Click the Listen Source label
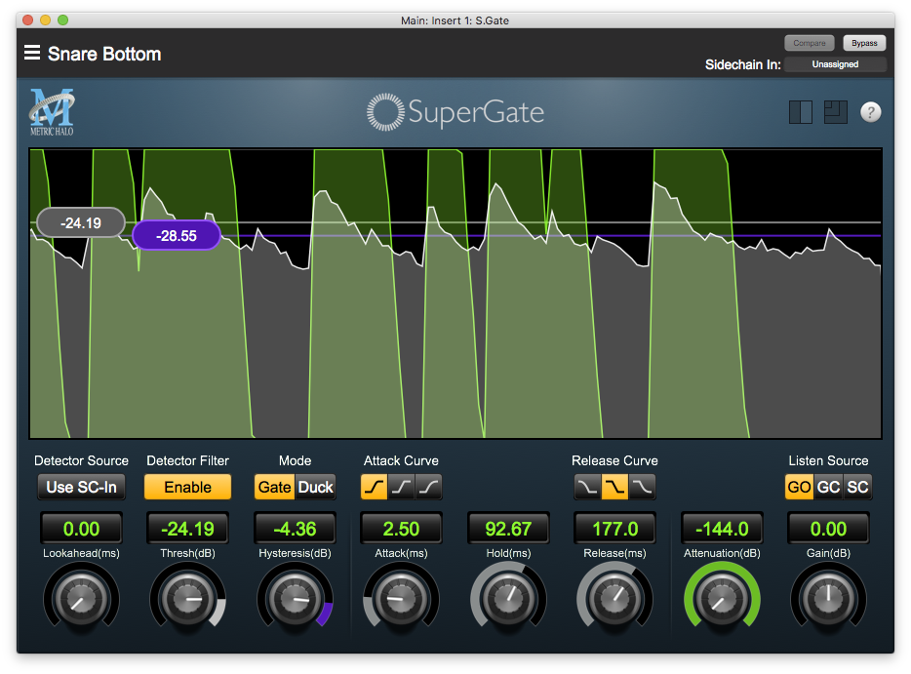Viewport: 911px width, 674px height. click(x=828, y=460)
